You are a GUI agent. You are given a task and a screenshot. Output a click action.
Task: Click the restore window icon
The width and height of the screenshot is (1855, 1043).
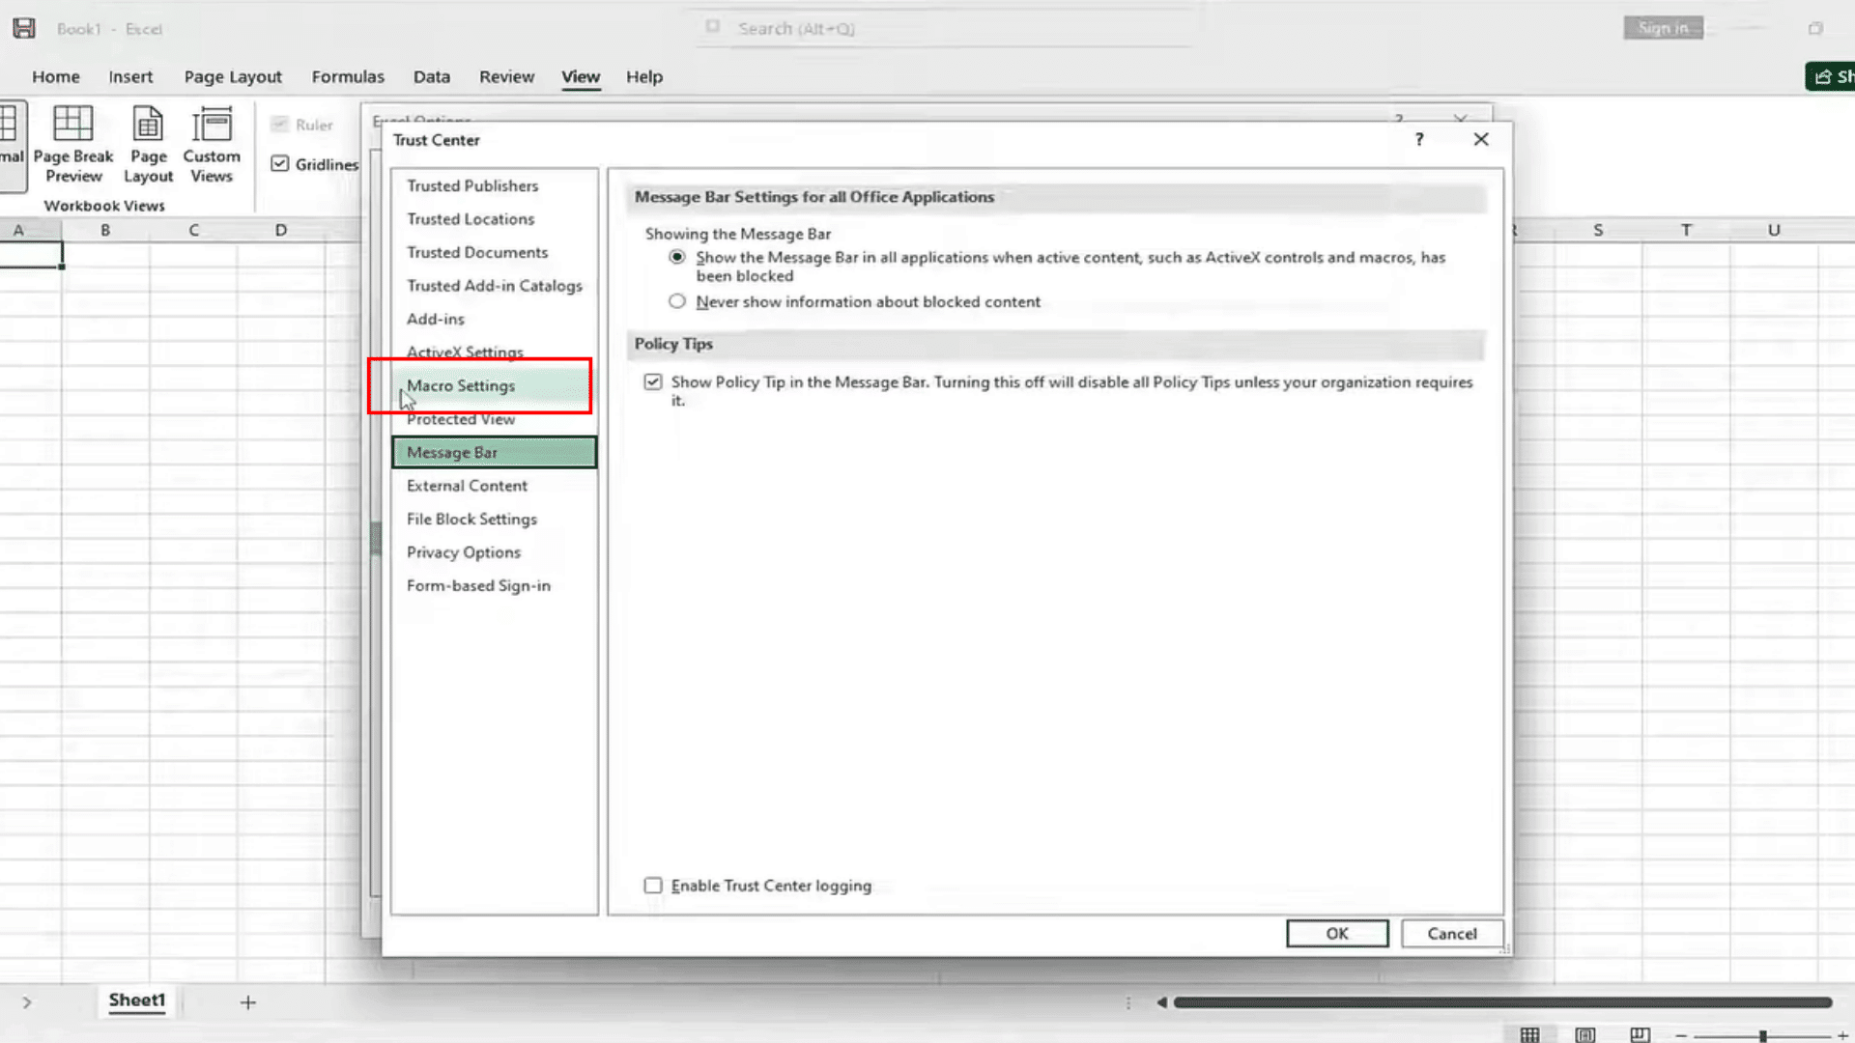1815,28
